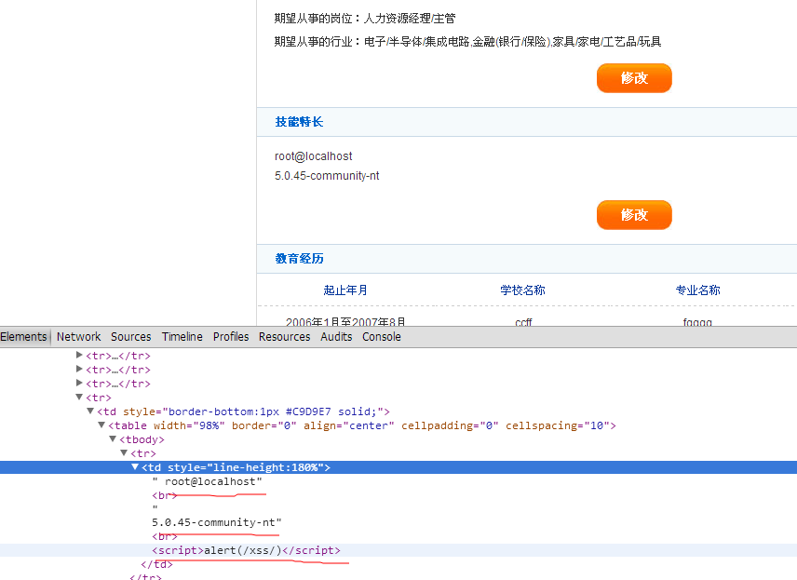
Task: Open the Audits tab
Action: coord(336,336)
